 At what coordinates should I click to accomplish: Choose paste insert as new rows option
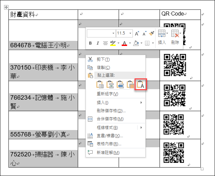pyautogui.click(x=110, y=84)
